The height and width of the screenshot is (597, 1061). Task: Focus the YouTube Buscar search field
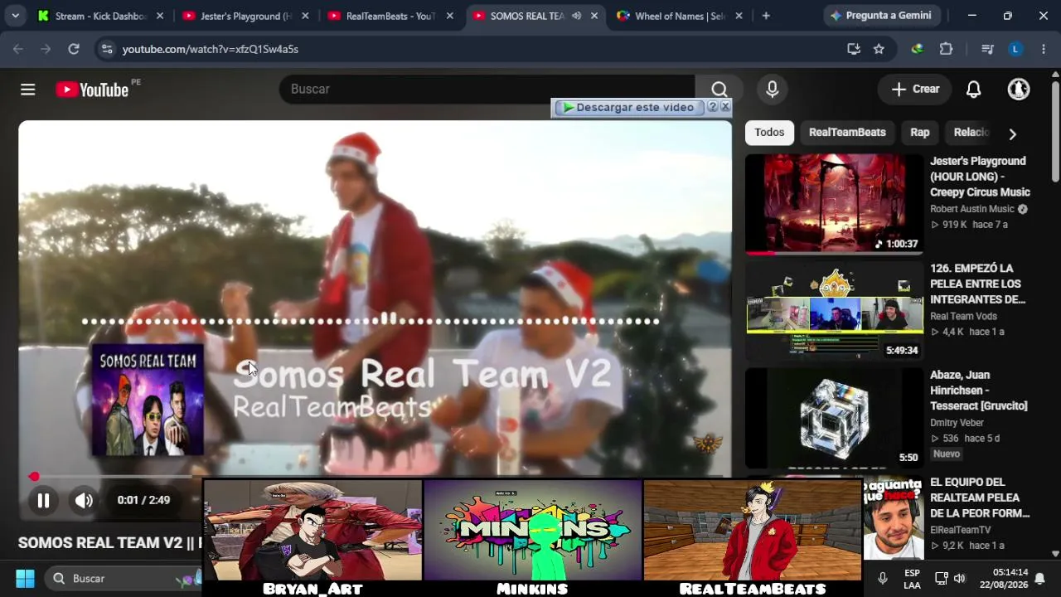487,90
